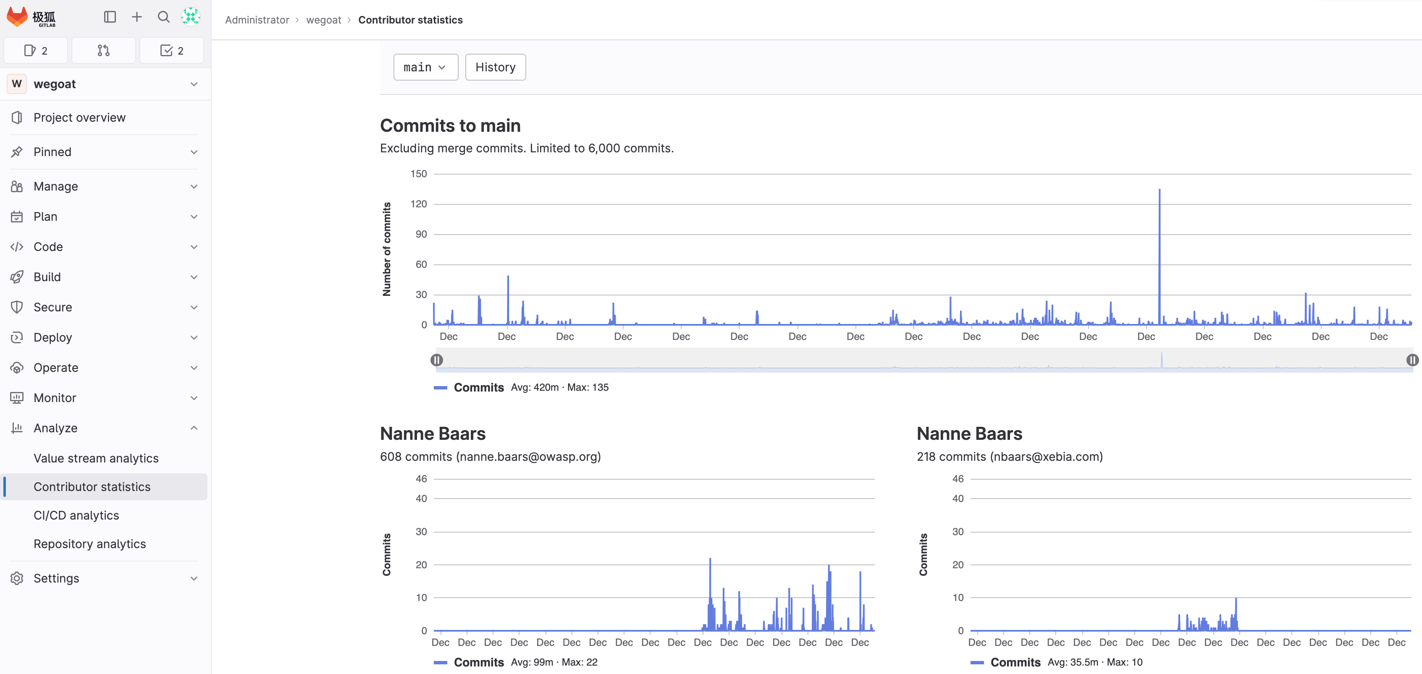Viewport: 1422px width, 674px height.
Task: Click the History button
Action: tap(495, 67)
